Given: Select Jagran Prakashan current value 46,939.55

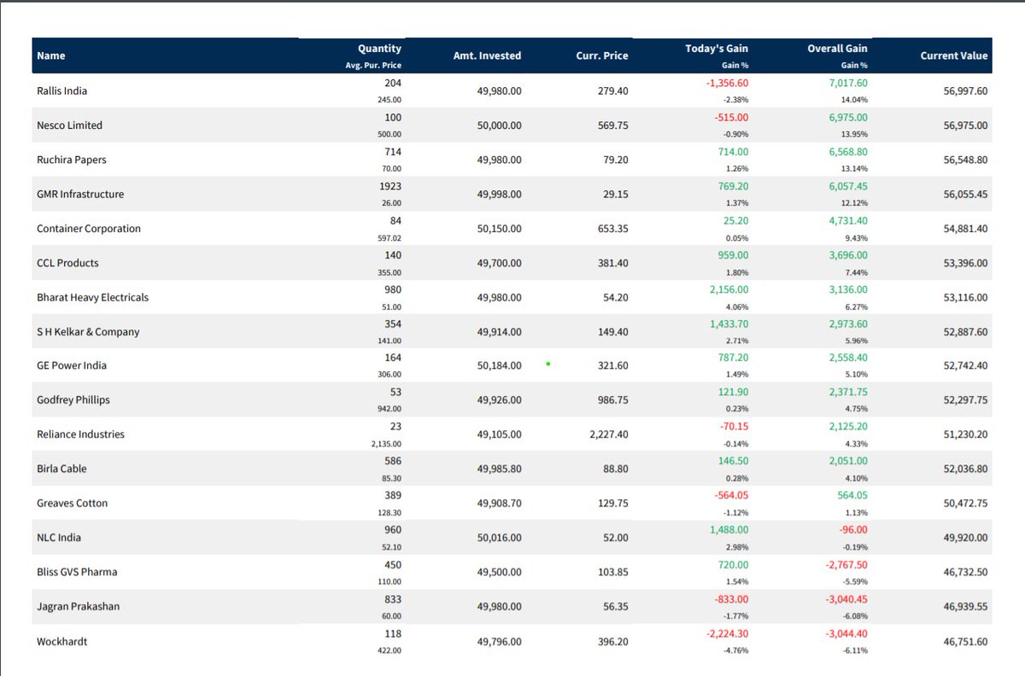Looking at the screenshot, I should [x=965, y=606].
